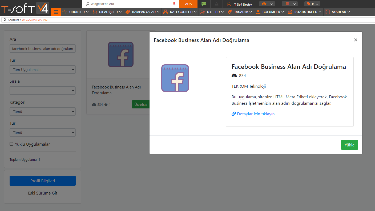Click the app card title Facebook Business Alan Adı Doğrulama
This screenshot has width=375, height=211.
(116, 90)
